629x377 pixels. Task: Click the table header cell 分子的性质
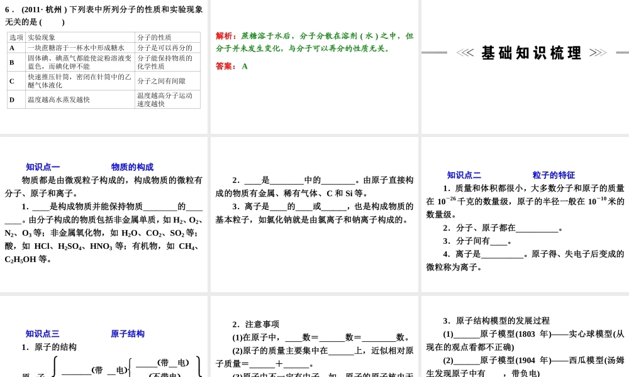point(168,37)
